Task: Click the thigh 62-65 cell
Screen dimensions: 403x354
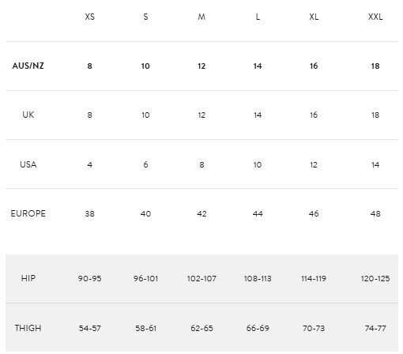Action: pos(201,329)
